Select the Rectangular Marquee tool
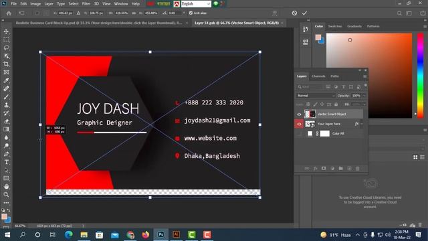This screenshot has width=428, height=241. pyautogui.click(x=6, y=40)
